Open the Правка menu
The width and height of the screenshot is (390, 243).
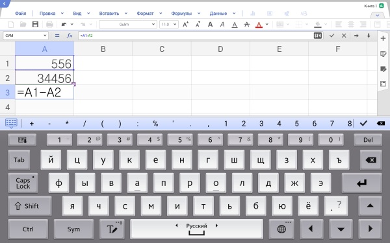coord(47,14)
